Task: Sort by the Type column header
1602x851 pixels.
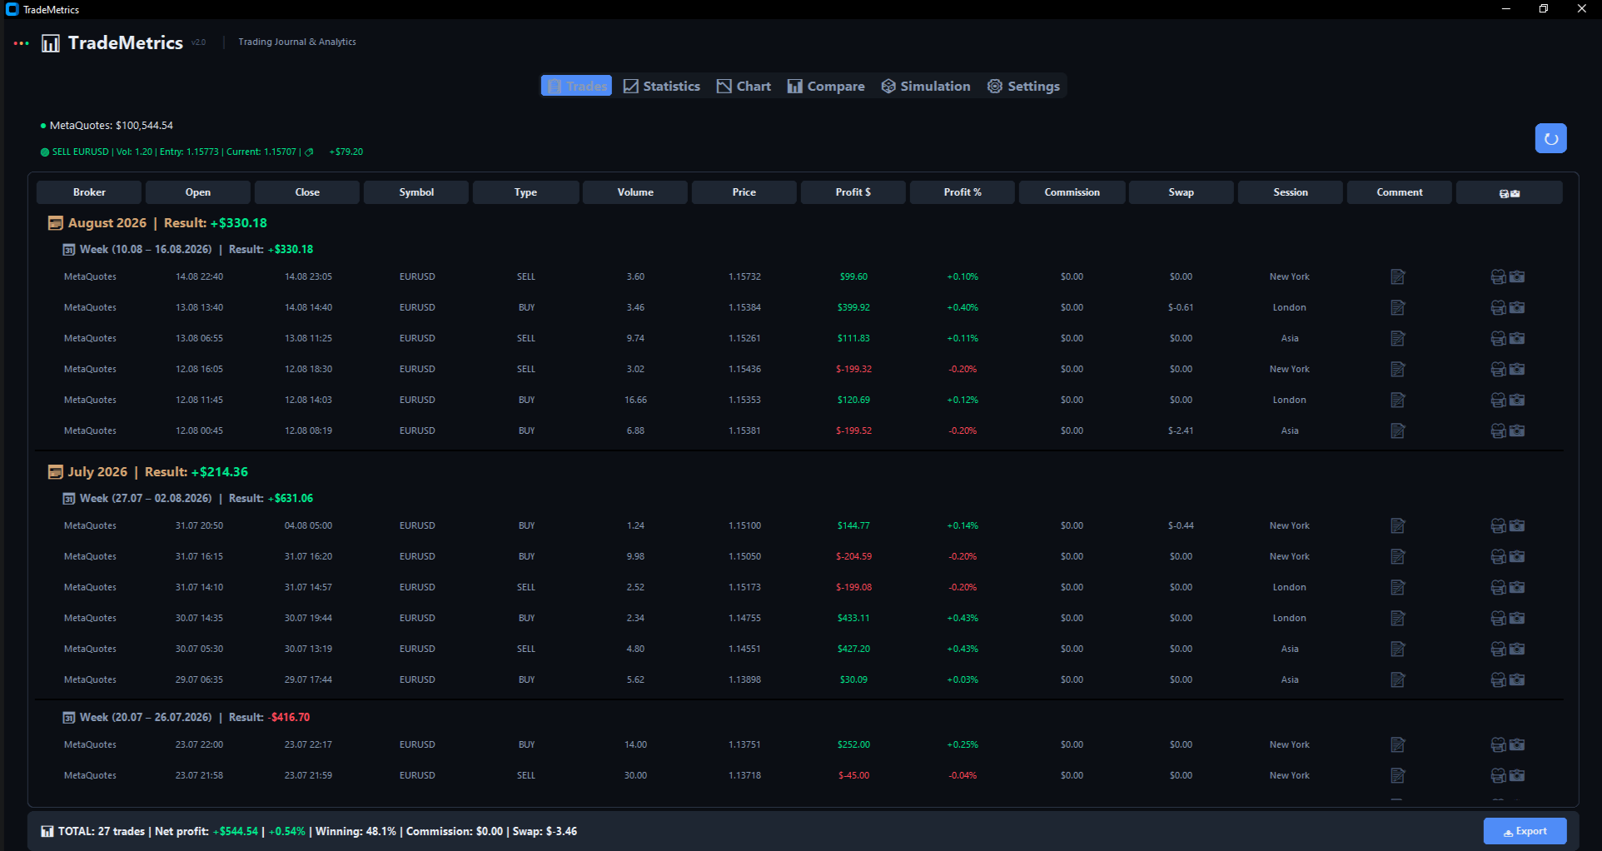Action: pos(525,192)
